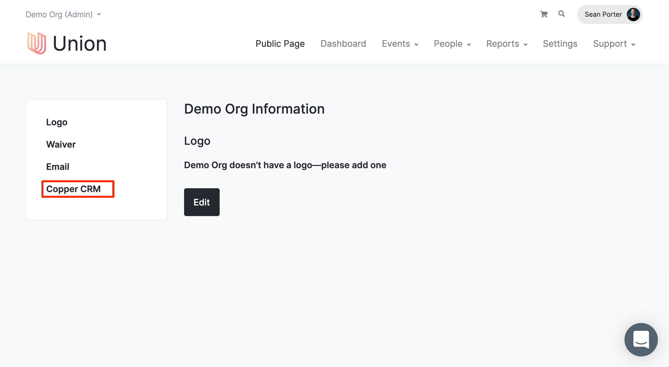669x367 pixels.
Task: Expand the Demo Org (Admin) switcher
Action: click(63, 14)
